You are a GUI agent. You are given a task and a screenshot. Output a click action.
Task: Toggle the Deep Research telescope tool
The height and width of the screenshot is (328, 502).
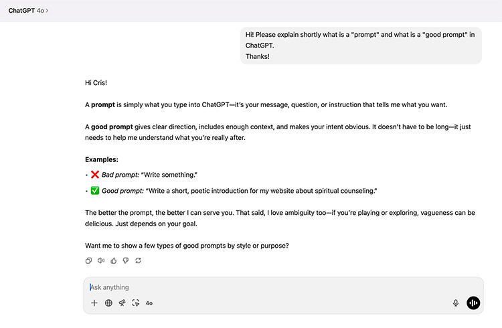(122, 303)
